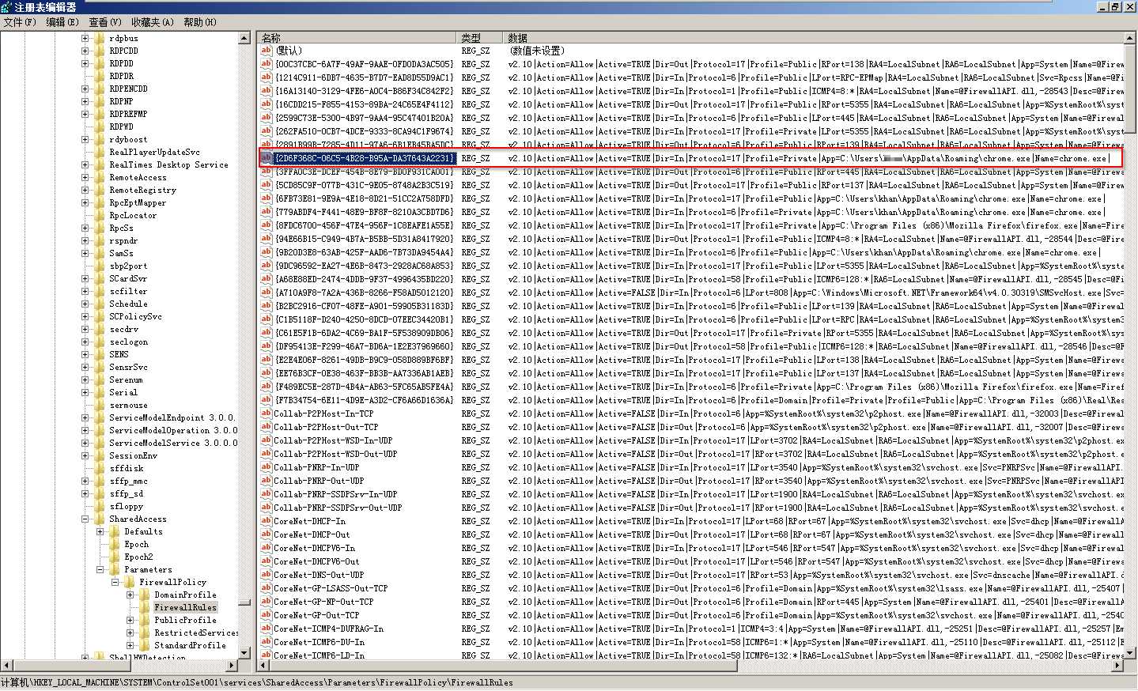Expand the Defaults subkey

point(100,531)
